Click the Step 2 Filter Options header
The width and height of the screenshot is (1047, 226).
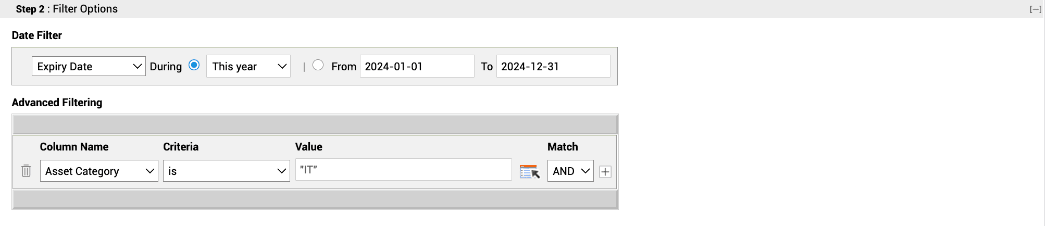pos(67,9)
